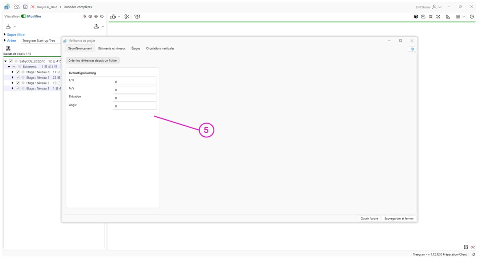The width and height of the screenshot is (478, 258).
Task: Click Créer les références depuis un fichier
Action: tap(92, 60)
